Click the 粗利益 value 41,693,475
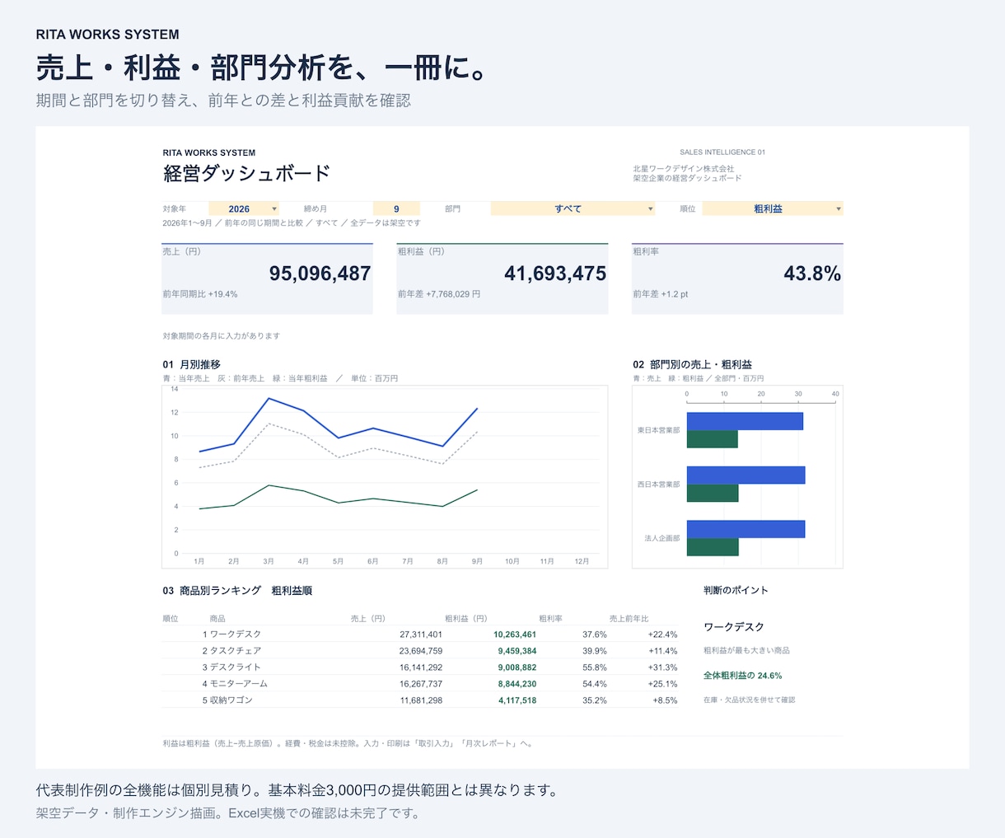Image resolution: width=1005 pixels, height=838 pixels. [555, 274]
